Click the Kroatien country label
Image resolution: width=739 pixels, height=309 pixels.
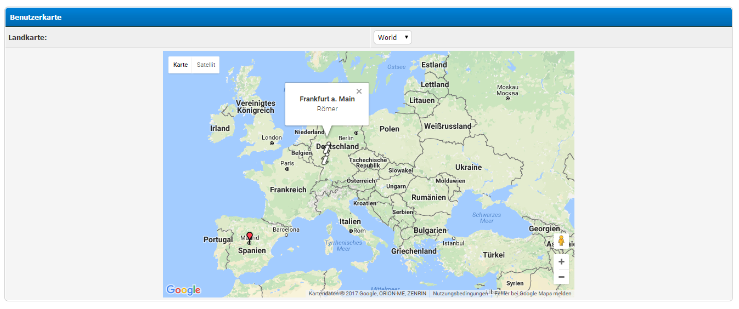(365, 203)
